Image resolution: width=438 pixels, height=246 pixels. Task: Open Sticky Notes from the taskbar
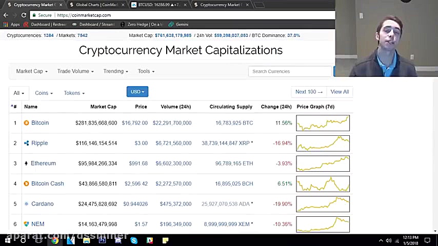coord(165,240)
